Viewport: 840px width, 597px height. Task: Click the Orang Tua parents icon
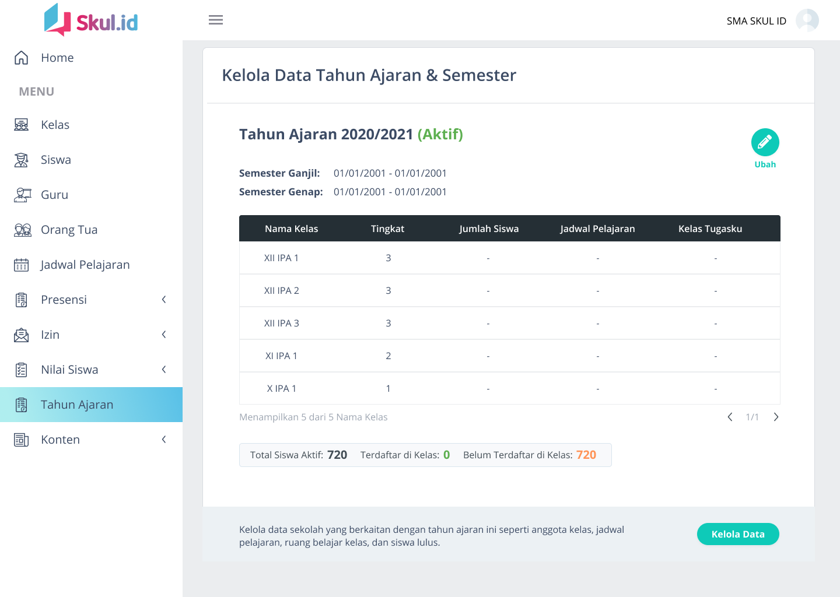[x=22, y=230]
